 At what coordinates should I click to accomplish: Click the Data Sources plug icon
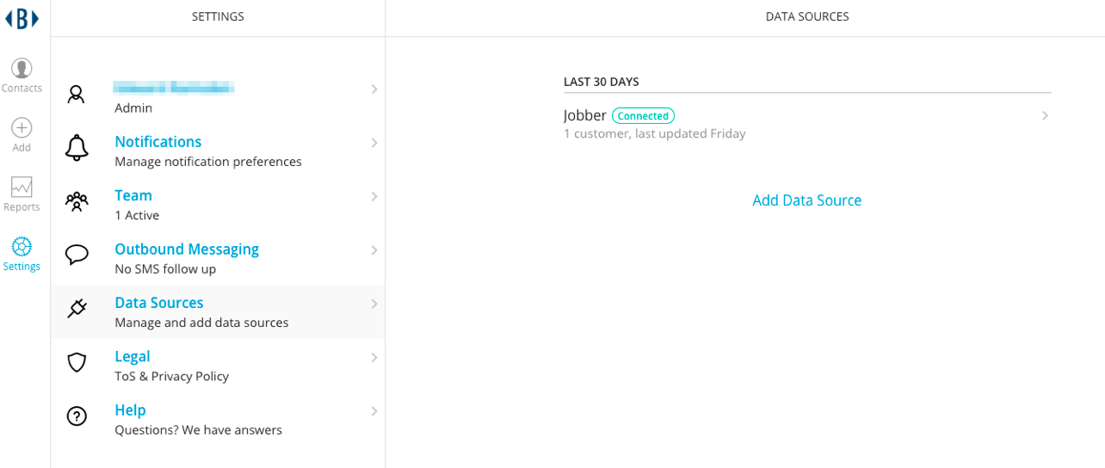(x=77, y=308)
